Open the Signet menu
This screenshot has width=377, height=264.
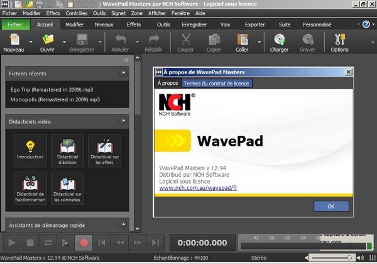[118, 13]
